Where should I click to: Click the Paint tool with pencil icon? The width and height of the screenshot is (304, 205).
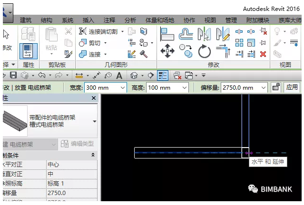tap(132, 54)
